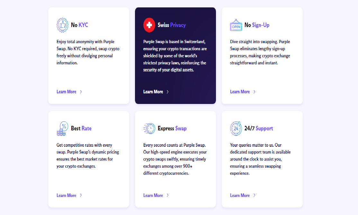358x215 pixels.
Task: Open Learn More in the No Sign-Up card
Action: pyautogui.click(x=240, y=92)
